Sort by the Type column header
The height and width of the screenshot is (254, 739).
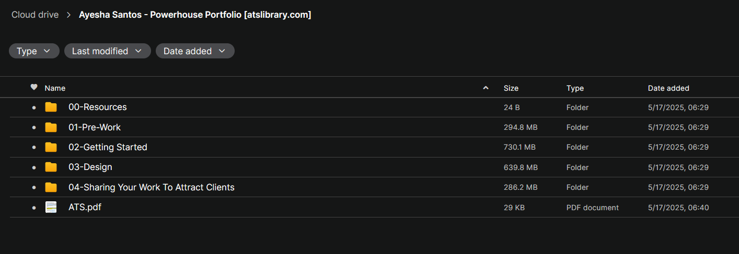click(575, 88)
